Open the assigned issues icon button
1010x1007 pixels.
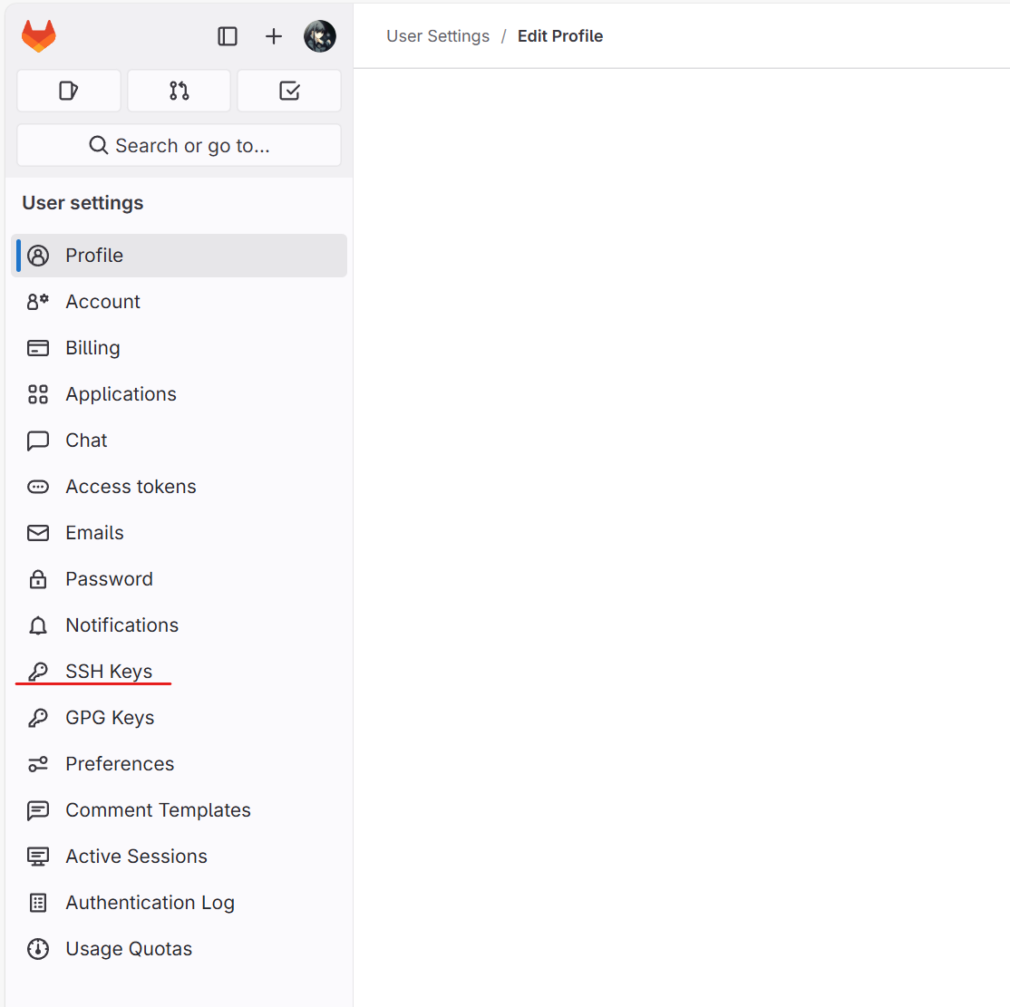69,91
